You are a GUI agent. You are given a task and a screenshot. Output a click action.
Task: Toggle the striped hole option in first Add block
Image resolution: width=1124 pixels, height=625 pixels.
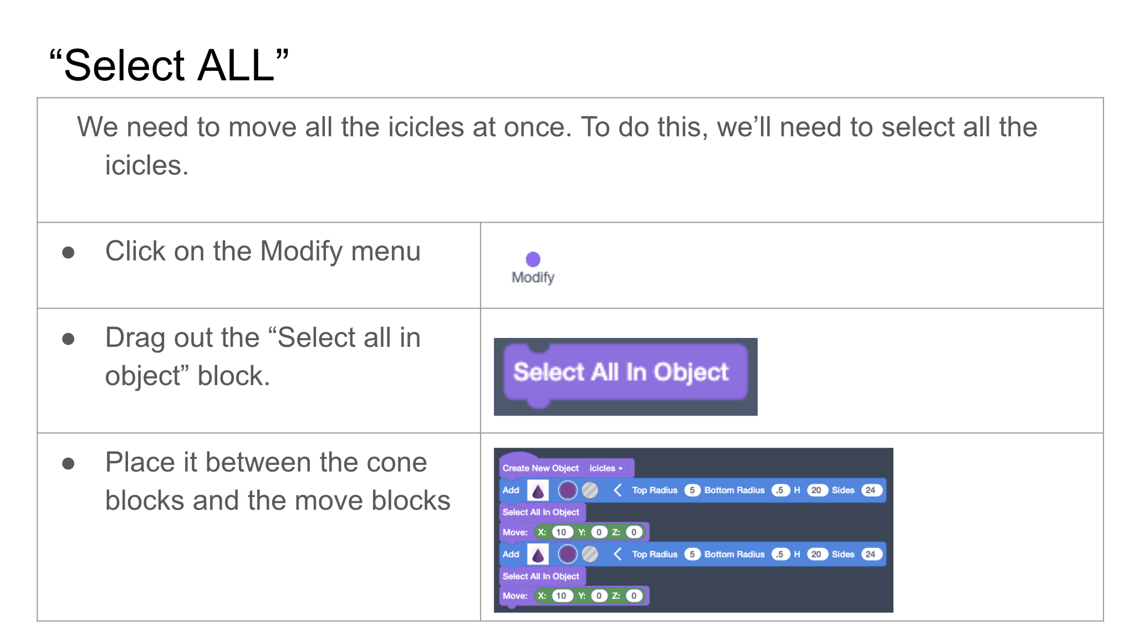pos(590,490)
